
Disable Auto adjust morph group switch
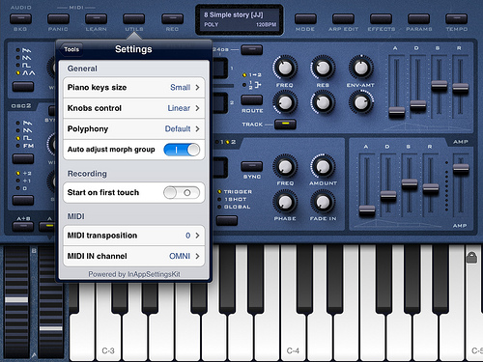tap(182, 150)
